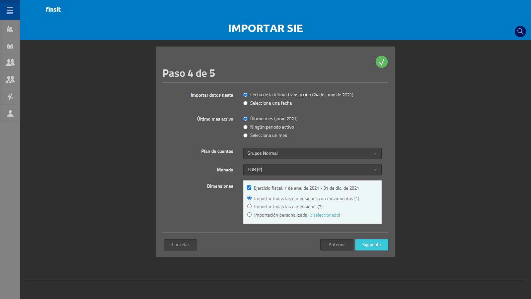The height and width of the screenshot is (299, 531).
Task: Open the man and woman users sidebar icon
Action: 10,62
